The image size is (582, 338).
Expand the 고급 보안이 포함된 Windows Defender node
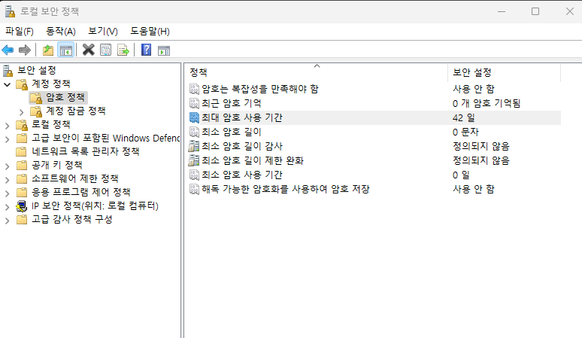7,139
